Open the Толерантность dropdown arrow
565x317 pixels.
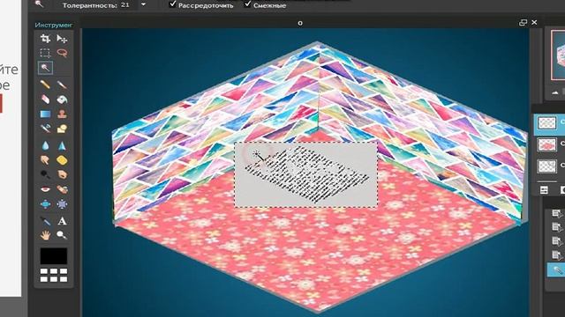143,5
